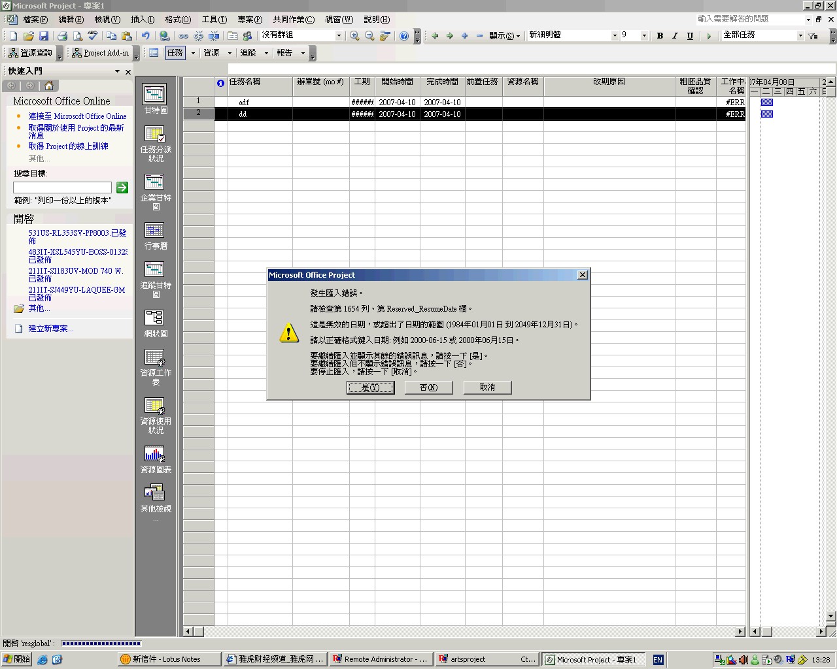The image size is (837, 669).
Task: Open the 甘特圖 view in View Bar
Action: [155, 99]
